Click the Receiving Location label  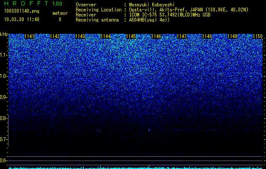click(x=99, y=10)
